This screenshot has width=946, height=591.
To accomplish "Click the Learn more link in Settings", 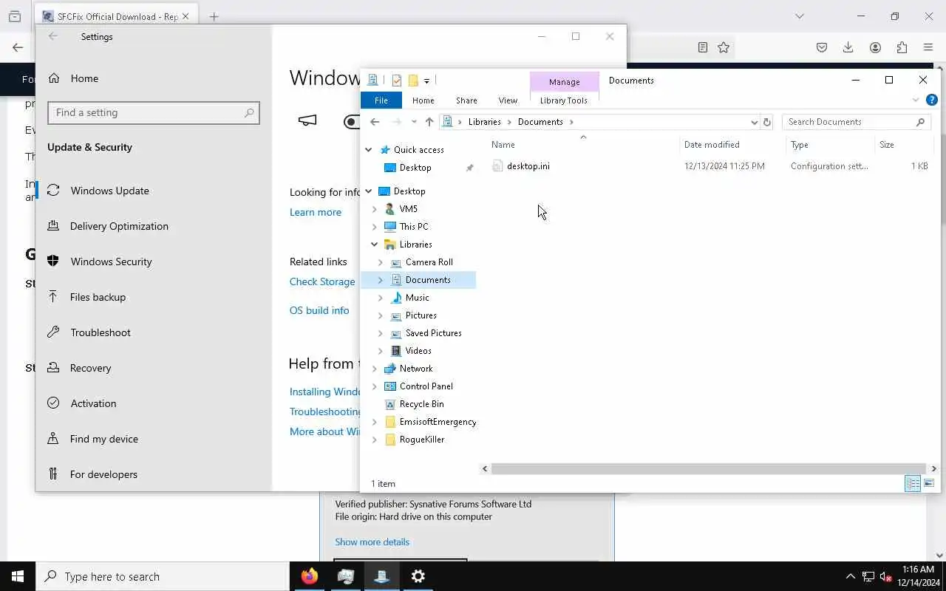I will pos(316,212).
